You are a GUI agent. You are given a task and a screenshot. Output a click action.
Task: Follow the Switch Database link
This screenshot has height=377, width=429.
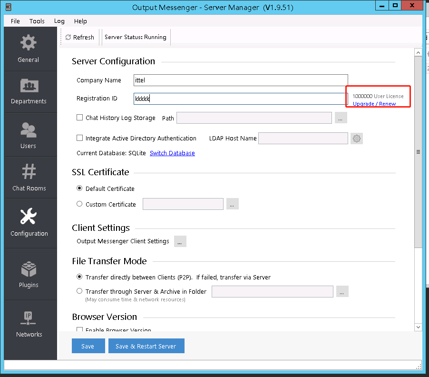(x=172, y=153)
